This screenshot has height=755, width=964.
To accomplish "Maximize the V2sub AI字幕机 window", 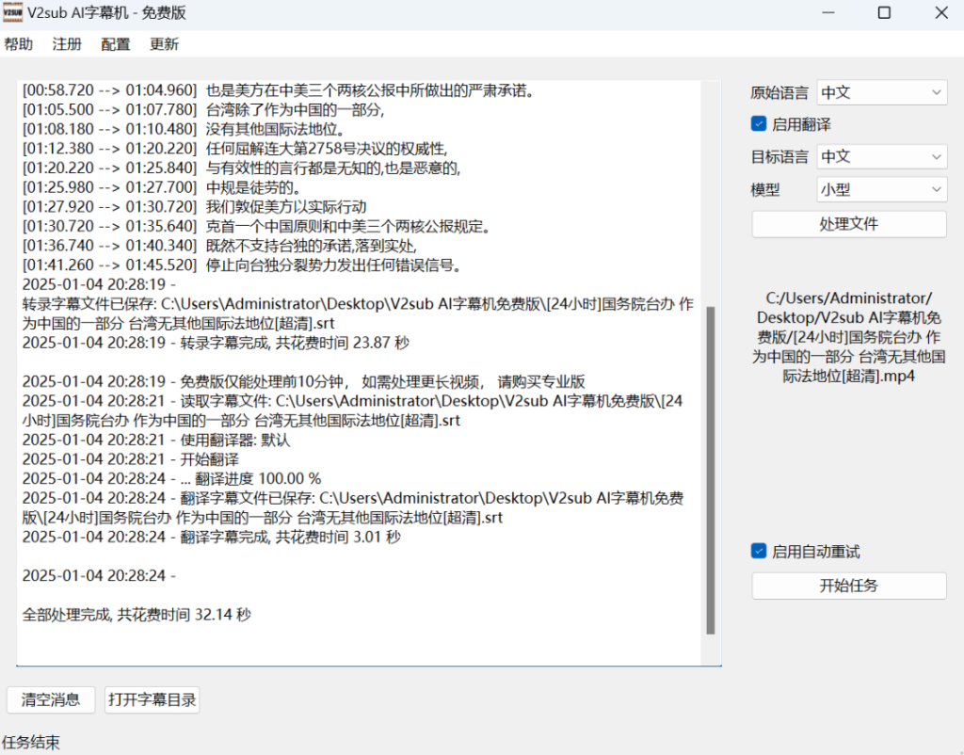I will pos(884,13).
